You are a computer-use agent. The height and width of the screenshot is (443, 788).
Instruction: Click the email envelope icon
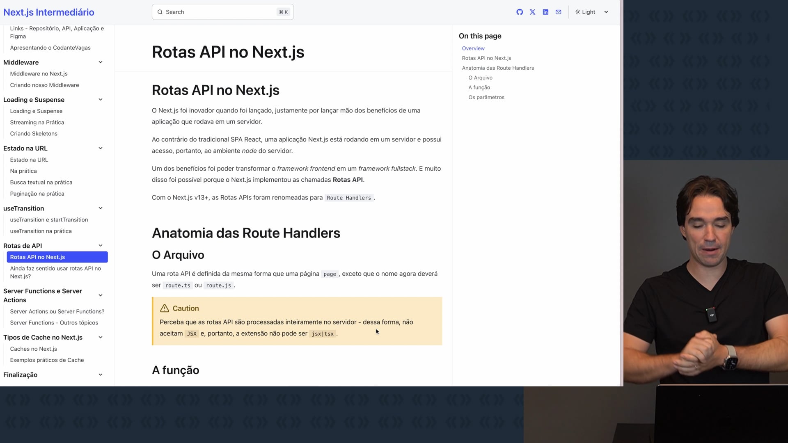coord(558,12)
